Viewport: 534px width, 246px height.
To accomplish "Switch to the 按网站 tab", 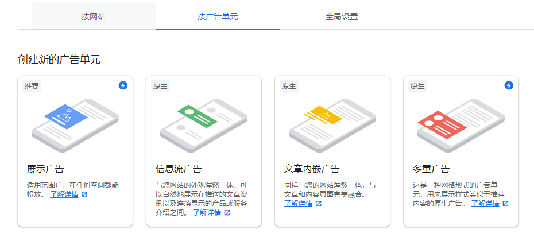I will (94, 17).
